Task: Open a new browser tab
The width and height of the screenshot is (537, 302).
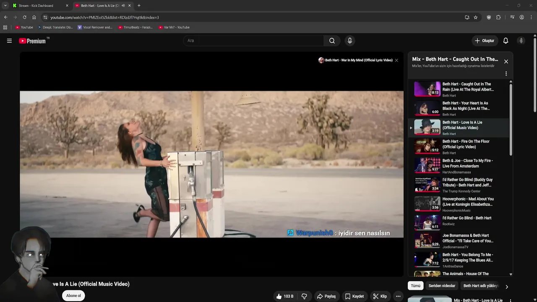Action: (139, 5)
